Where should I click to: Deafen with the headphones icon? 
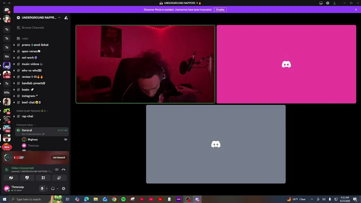pyautogui.click(x=53, y=189)
